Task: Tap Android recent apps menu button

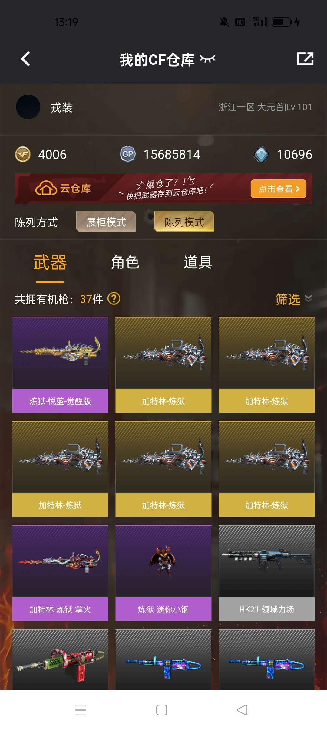Action: 81,710
